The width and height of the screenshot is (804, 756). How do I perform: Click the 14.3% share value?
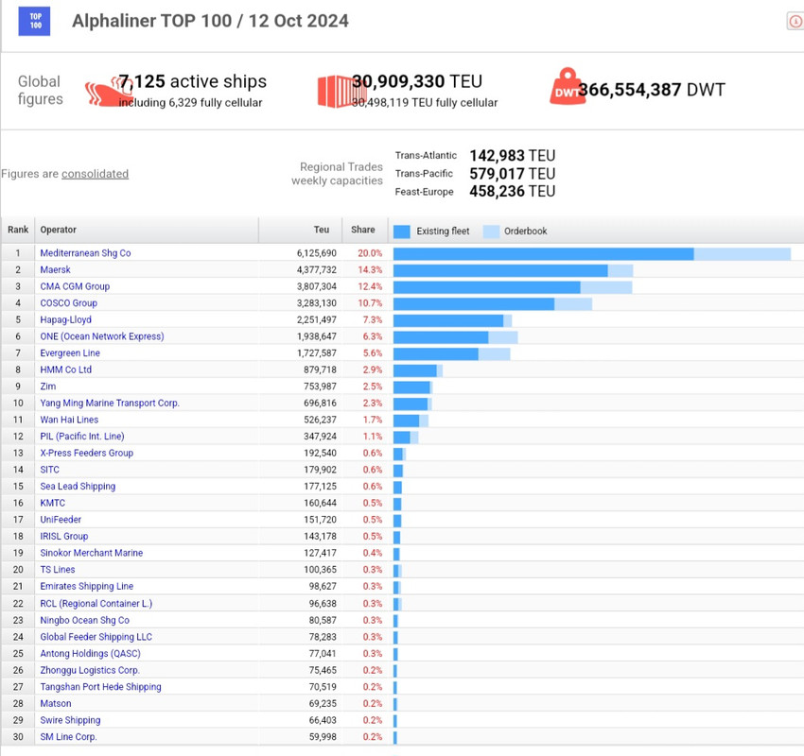coord(370,269)
